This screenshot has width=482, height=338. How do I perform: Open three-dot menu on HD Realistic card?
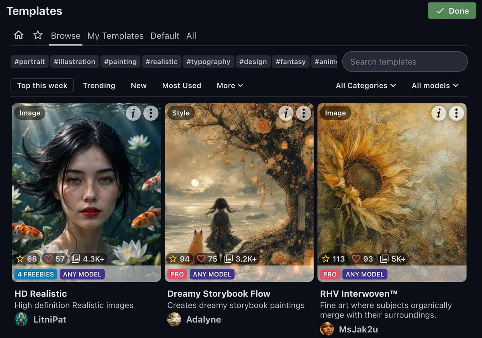pyautogui.click(x=151, y=113)
